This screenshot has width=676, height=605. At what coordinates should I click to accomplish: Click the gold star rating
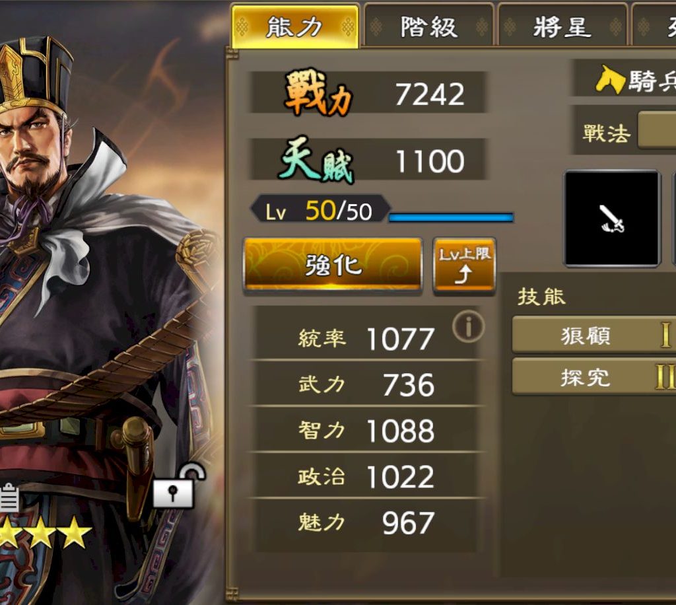pyautogui.click(x=46, y=532)
